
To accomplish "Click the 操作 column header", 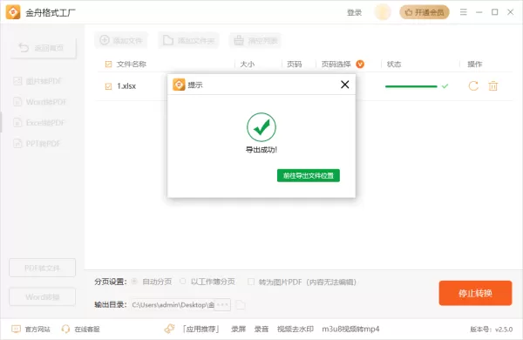I will click(x=475, y=64).
